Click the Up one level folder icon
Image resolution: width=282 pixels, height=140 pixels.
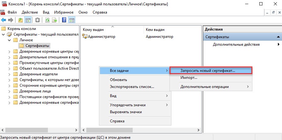[20, 20]
